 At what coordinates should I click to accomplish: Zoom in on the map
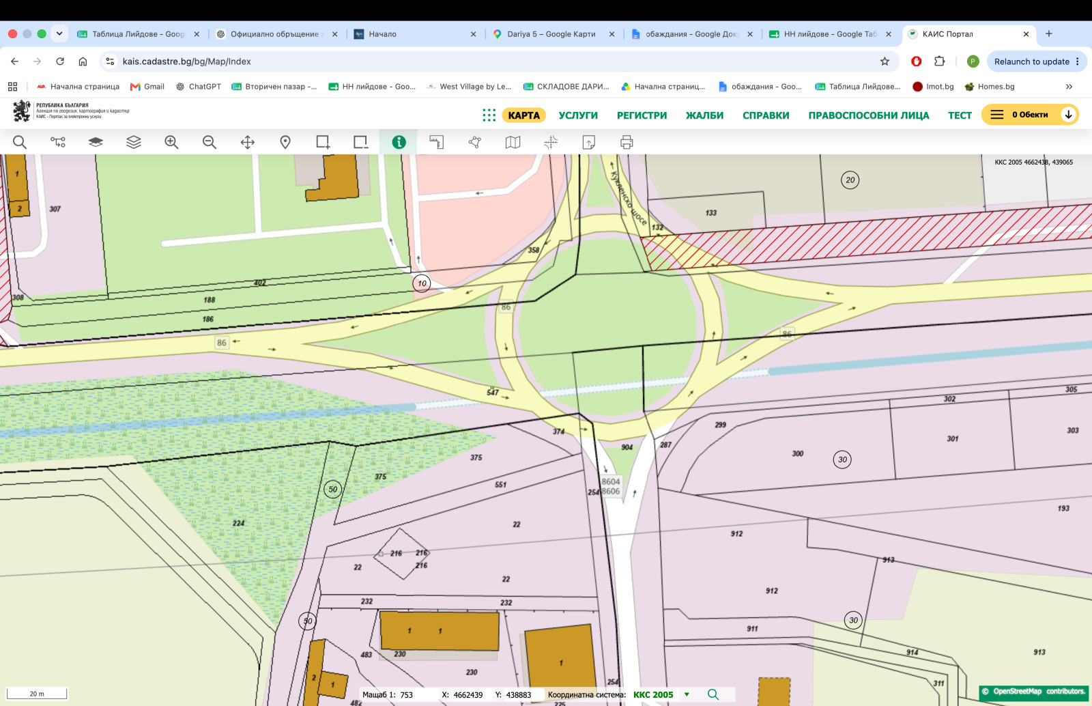click(171, 142)
